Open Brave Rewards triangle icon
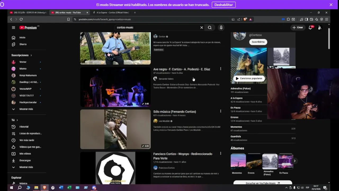This screenshot has height=191, width=339. pos(250,19)
